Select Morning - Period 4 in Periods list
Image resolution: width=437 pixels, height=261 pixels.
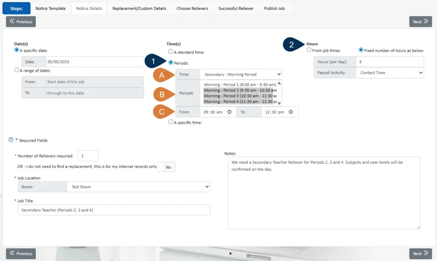tap(240, 102)
